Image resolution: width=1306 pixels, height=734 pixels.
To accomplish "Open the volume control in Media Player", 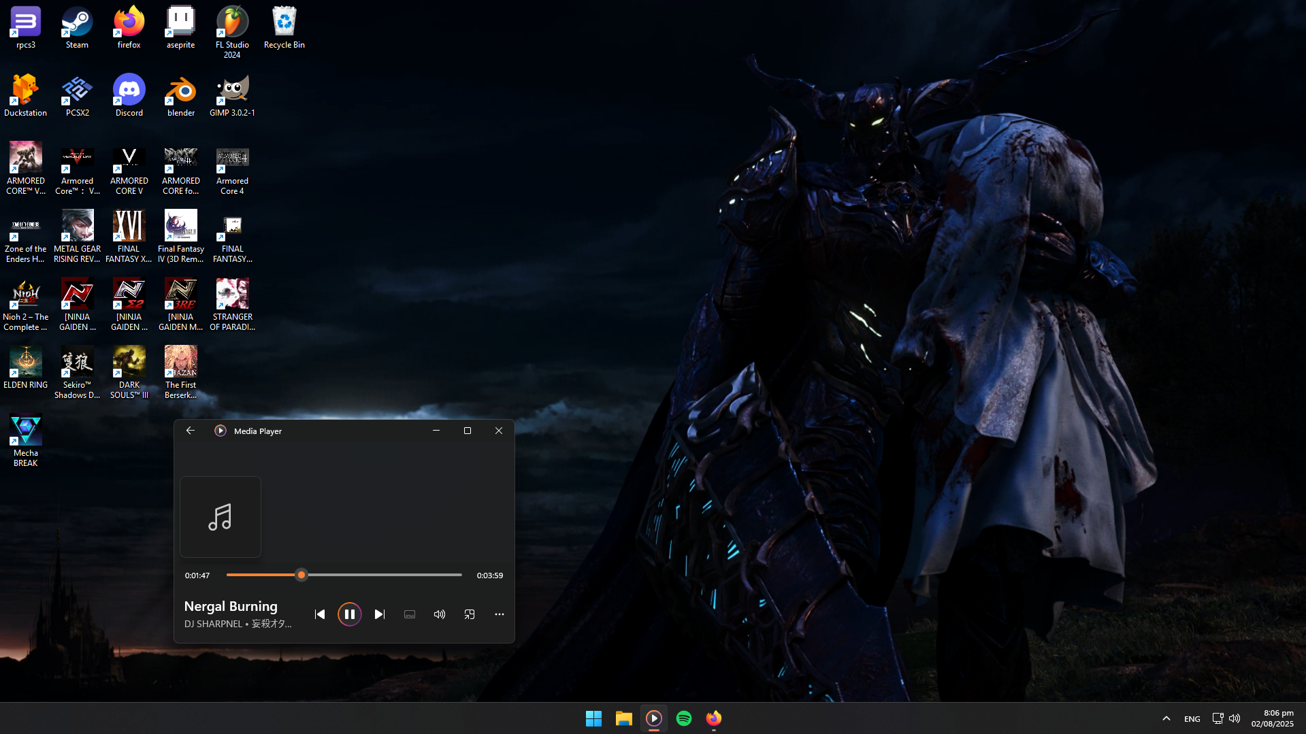I will pos(439,614).
